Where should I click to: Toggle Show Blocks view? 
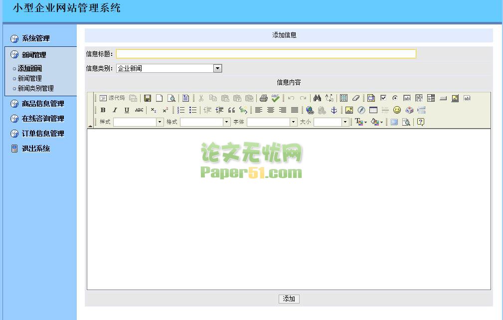click(406, 122)
